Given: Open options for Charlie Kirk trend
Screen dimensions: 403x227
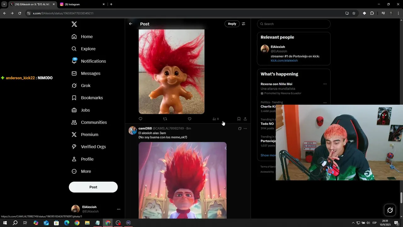Looking at the screenshot, I should [x=325, y=102].
